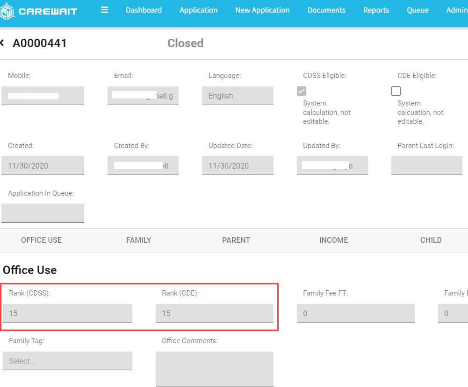Open the Reports menu item
This screenshot has width=468, height=387.
(376, 10)
